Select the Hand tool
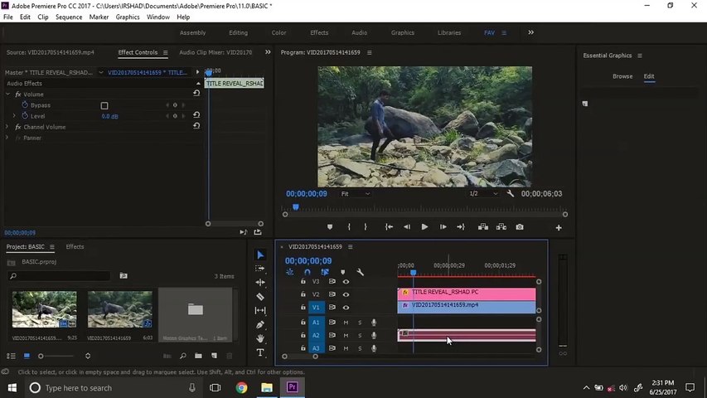 tap(260, 338)
